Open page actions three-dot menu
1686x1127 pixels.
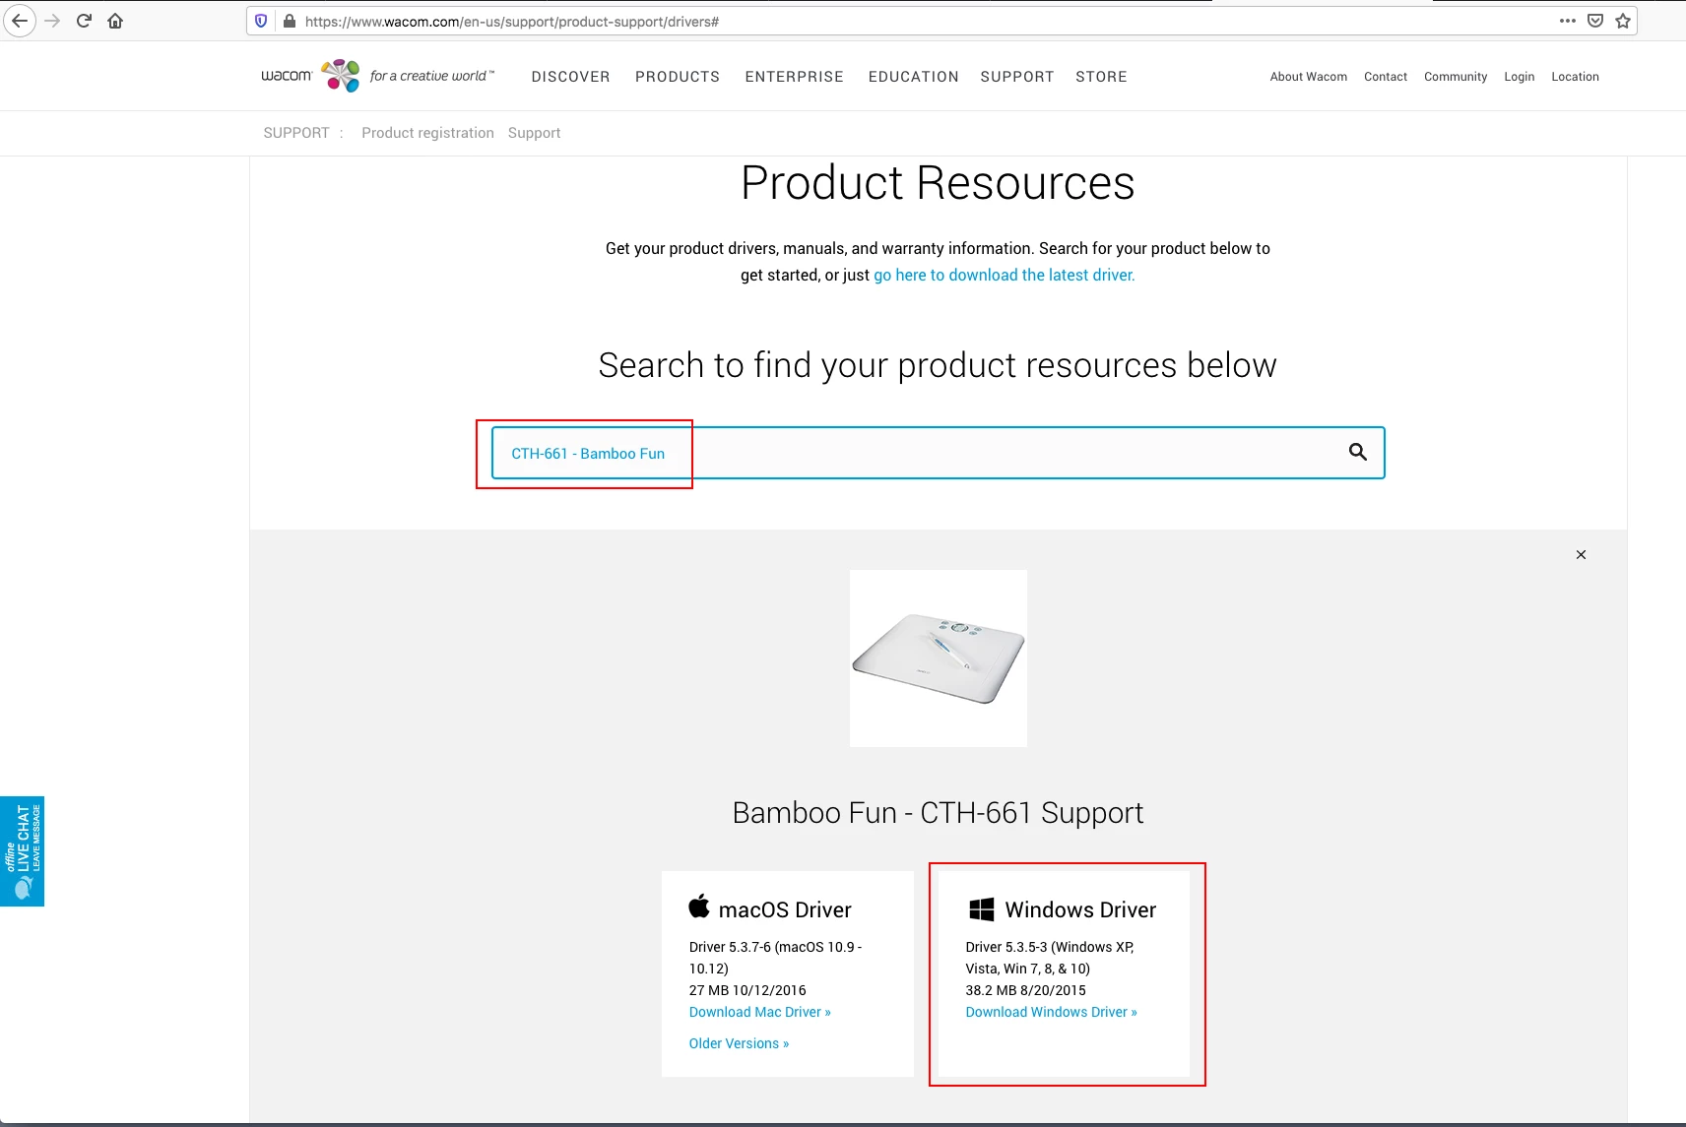click(1568, 21)
